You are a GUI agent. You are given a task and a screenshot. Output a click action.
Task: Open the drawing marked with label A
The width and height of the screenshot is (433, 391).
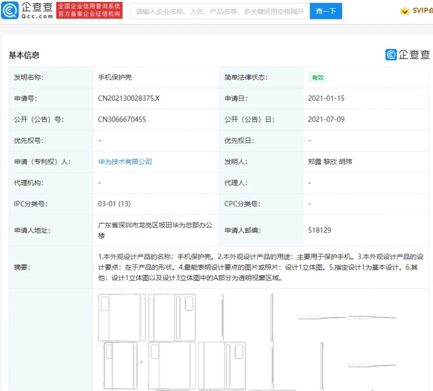coord(123,365)
